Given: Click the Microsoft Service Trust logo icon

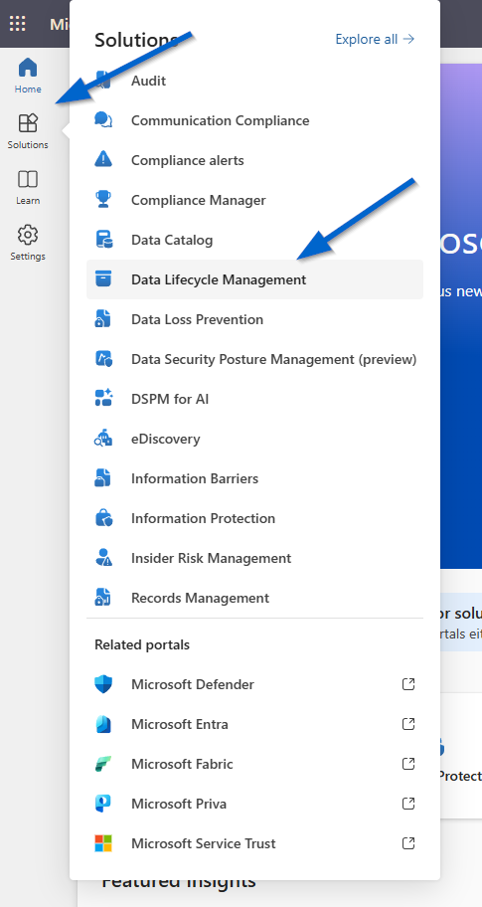Looking at the screenshot, I should (x=103, y=843).
